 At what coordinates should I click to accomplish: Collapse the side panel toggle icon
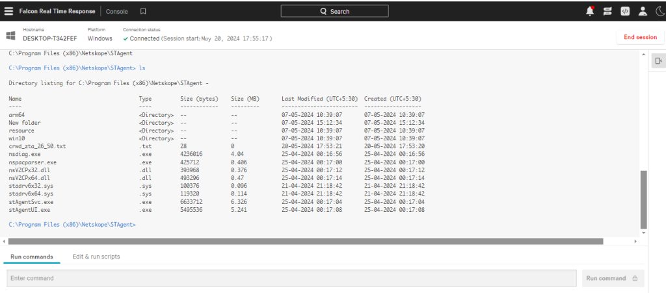tap(659, 61)
